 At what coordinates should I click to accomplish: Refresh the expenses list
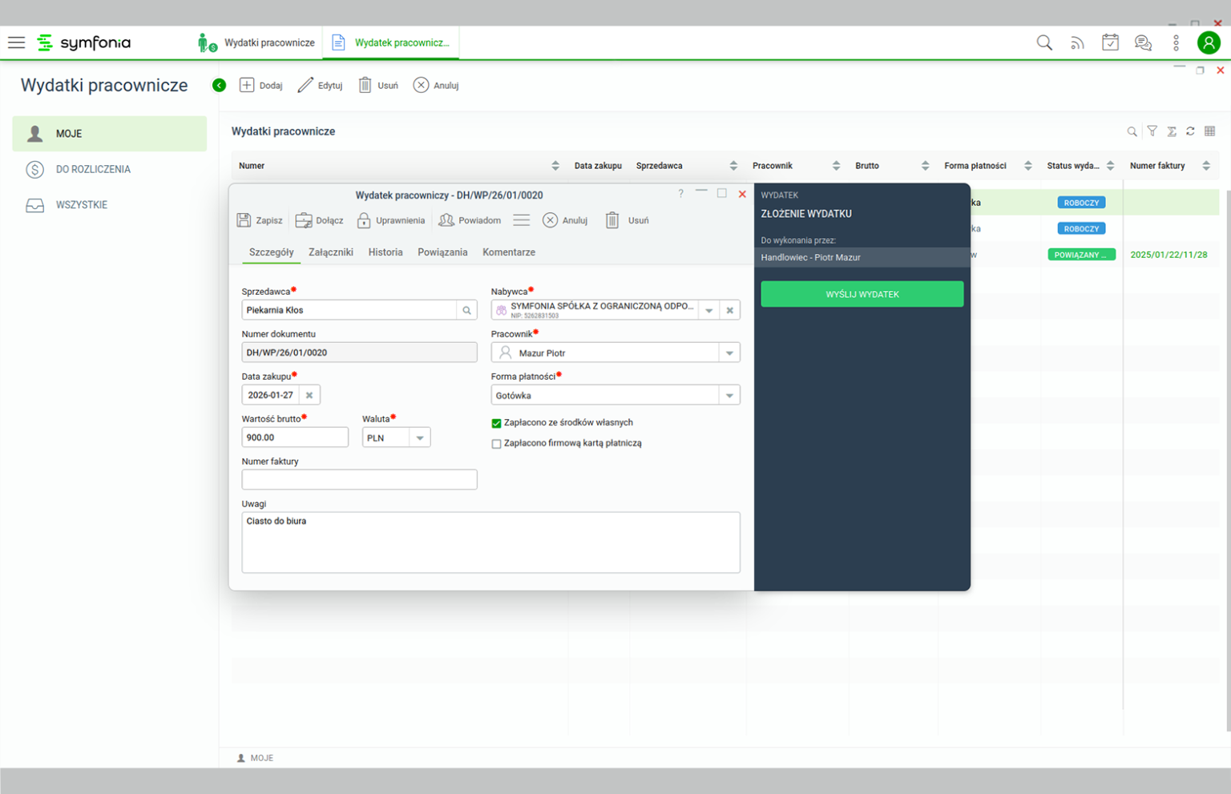coord(1190,131)
